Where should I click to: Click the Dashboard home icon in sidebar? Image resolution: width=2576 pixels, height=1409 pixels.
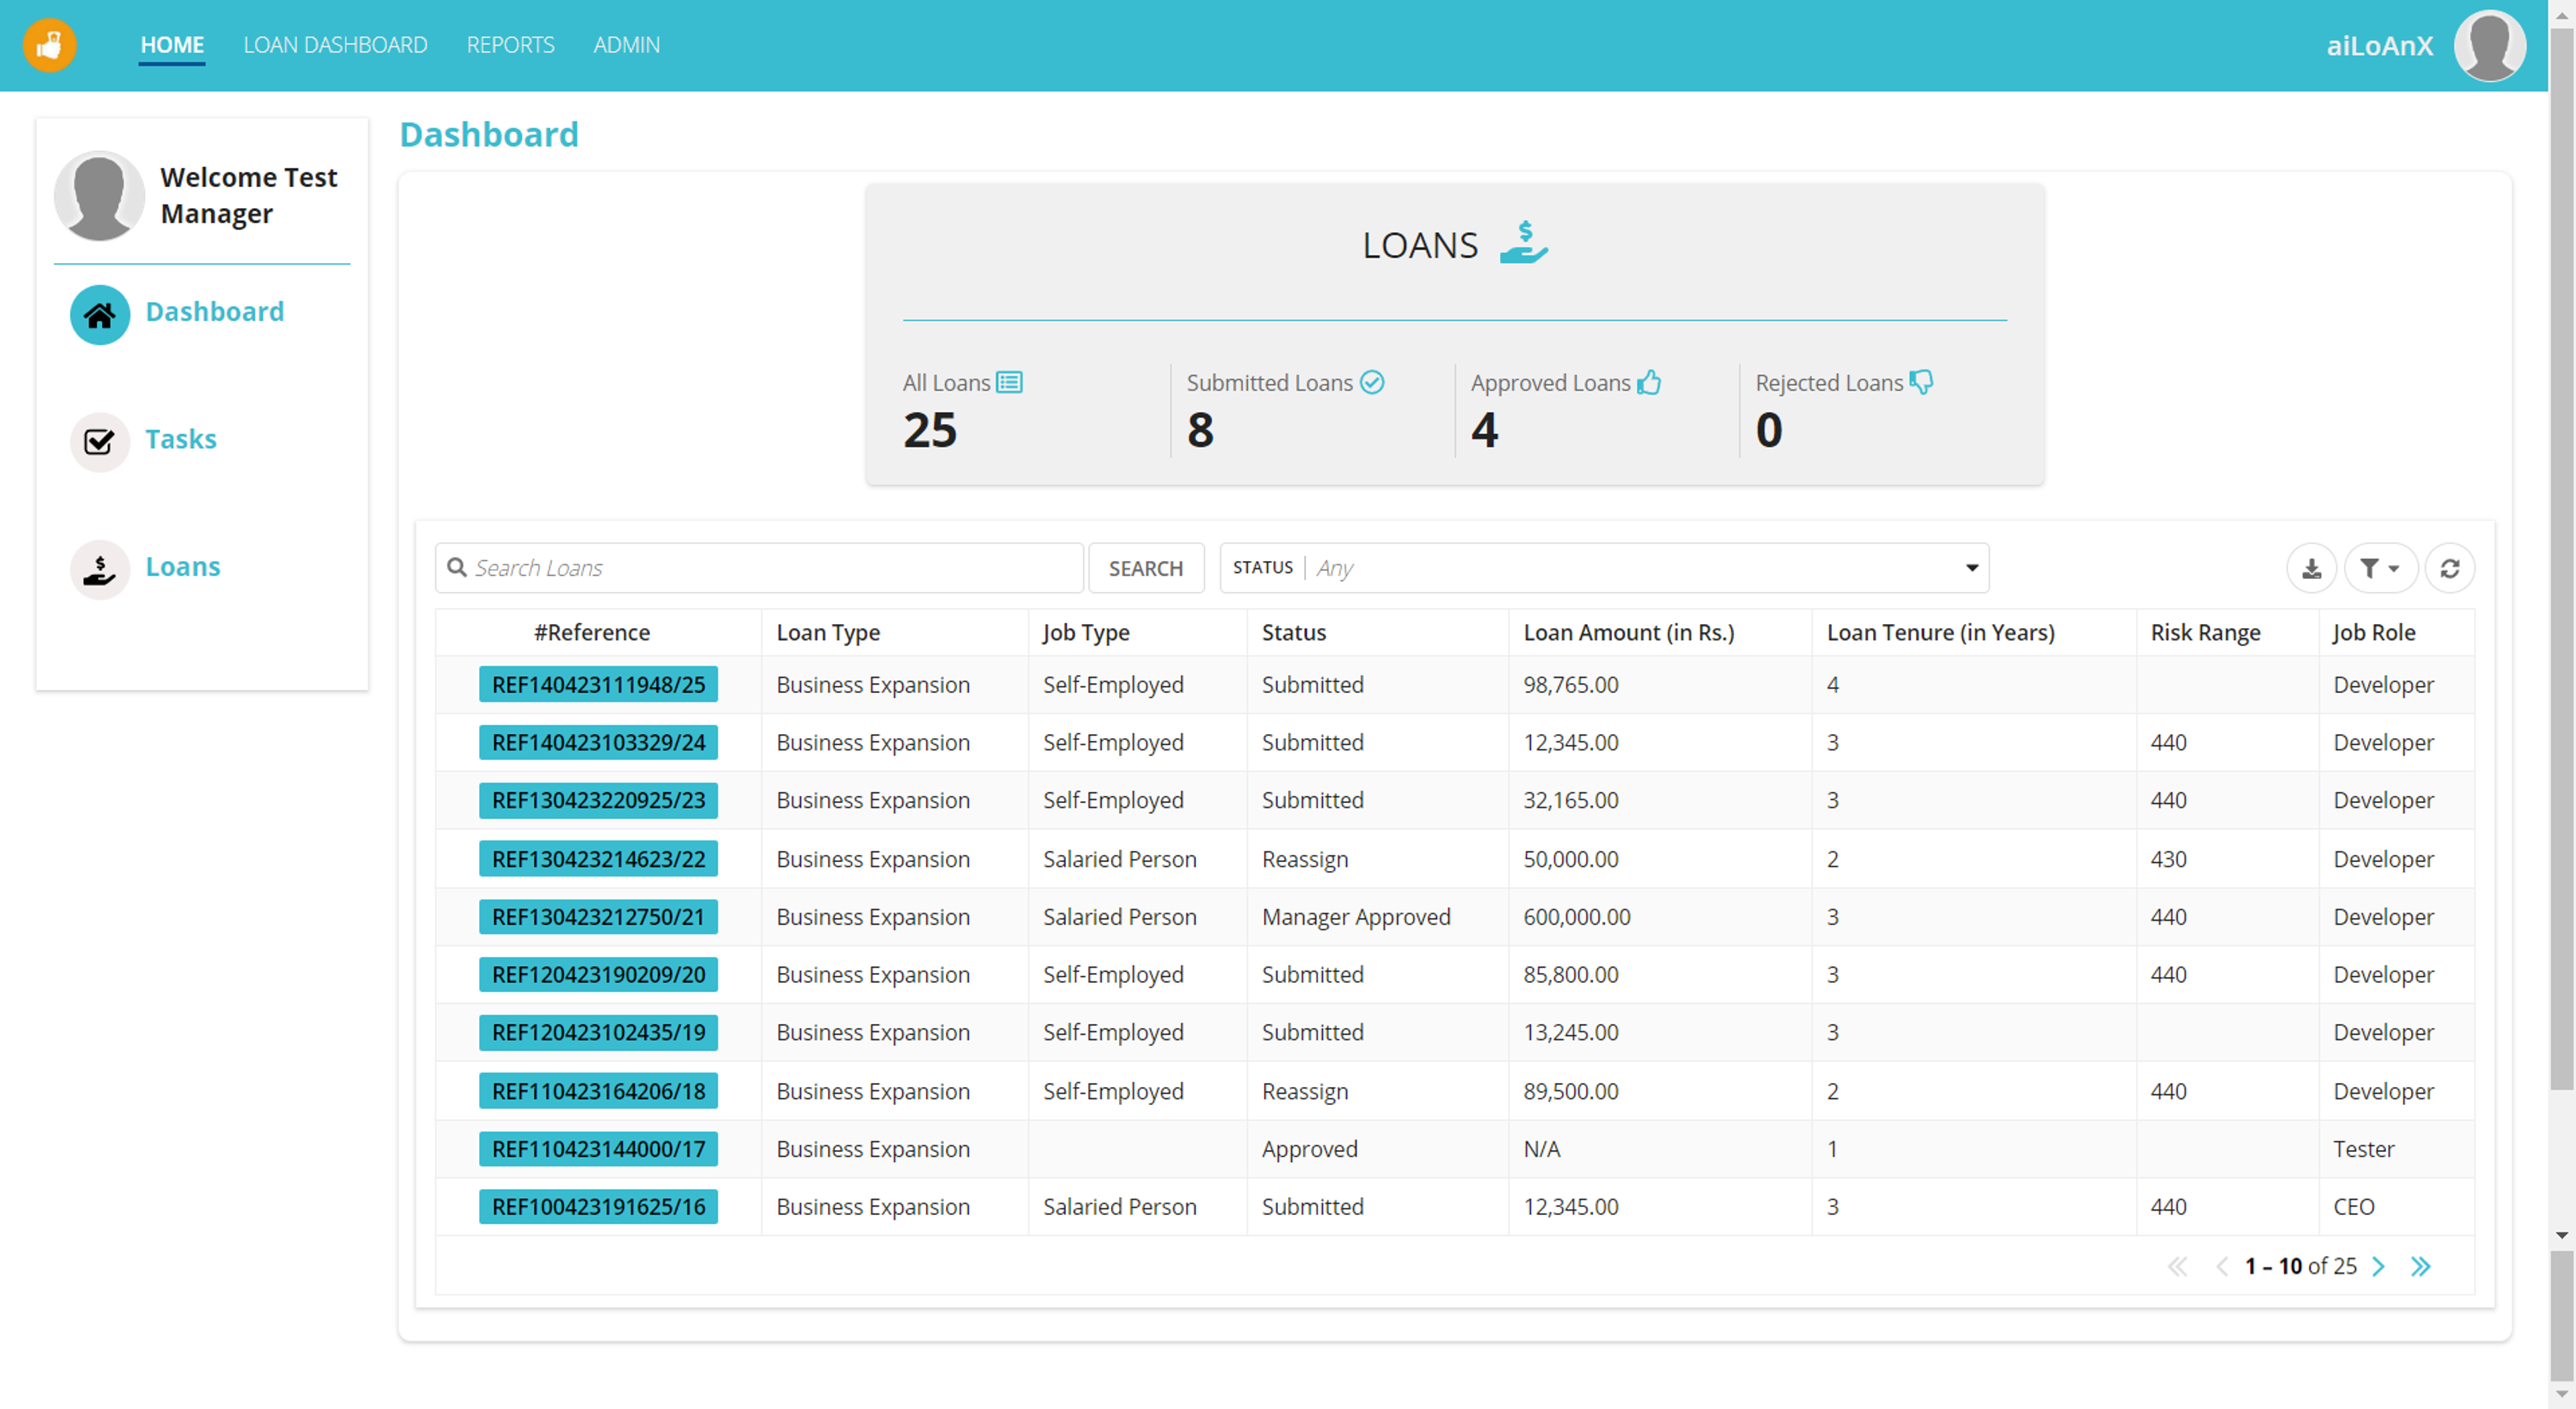click(100, 315)
